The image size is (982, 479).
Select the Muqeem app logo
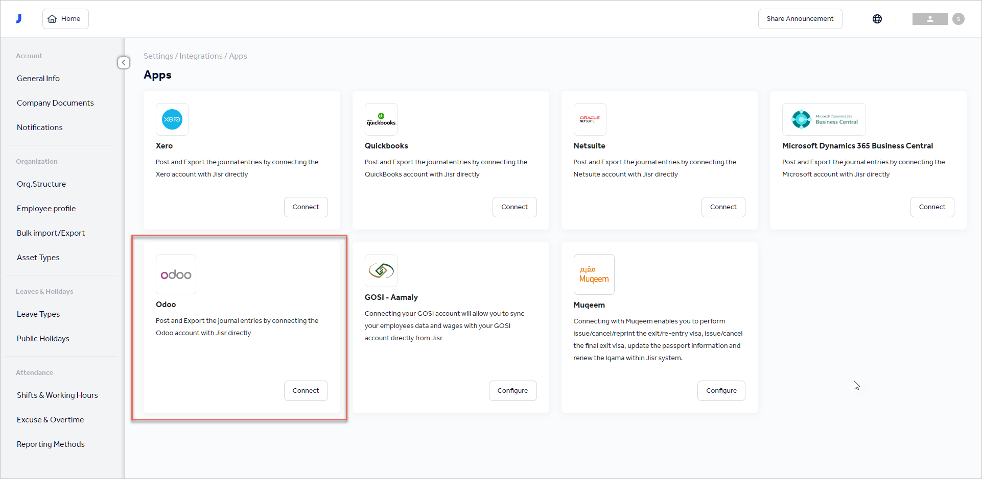594,274
